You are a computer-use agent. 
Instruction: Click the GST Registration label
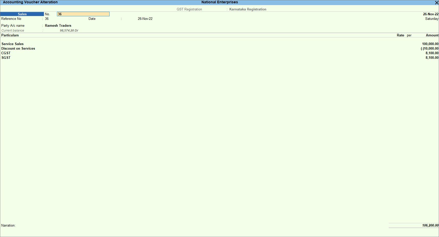pyautogui.click(x=189, y=9)
